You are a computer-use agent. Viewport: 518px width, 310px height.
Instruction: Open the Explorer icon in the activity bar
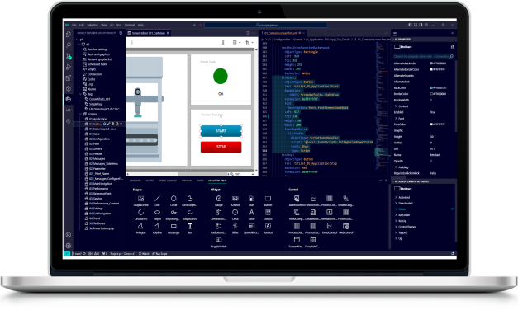point(69,35)
